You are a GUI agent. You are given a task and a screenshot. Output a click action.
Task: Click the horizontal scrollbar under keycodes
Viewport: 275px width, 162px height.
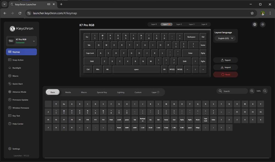coord(157,158)
